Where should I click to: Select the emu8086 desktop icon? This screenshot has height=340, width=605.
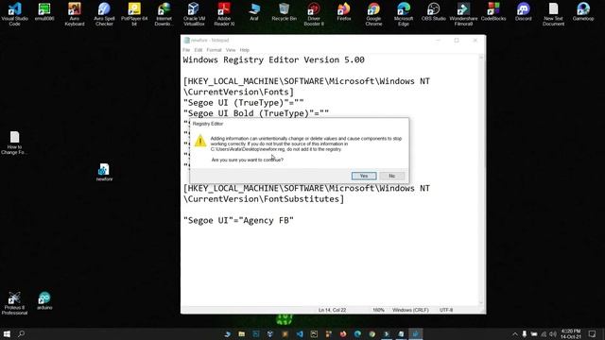tap(44, 11)
